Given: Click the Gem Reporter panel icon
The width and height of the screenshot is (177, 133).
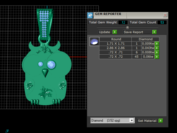Looking at the screenshot, I should tap(90, 16).
